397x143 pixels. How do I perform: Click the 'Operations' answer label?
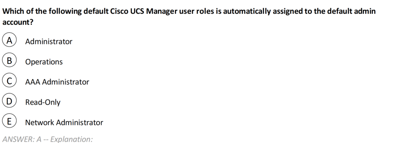[44, 62]
